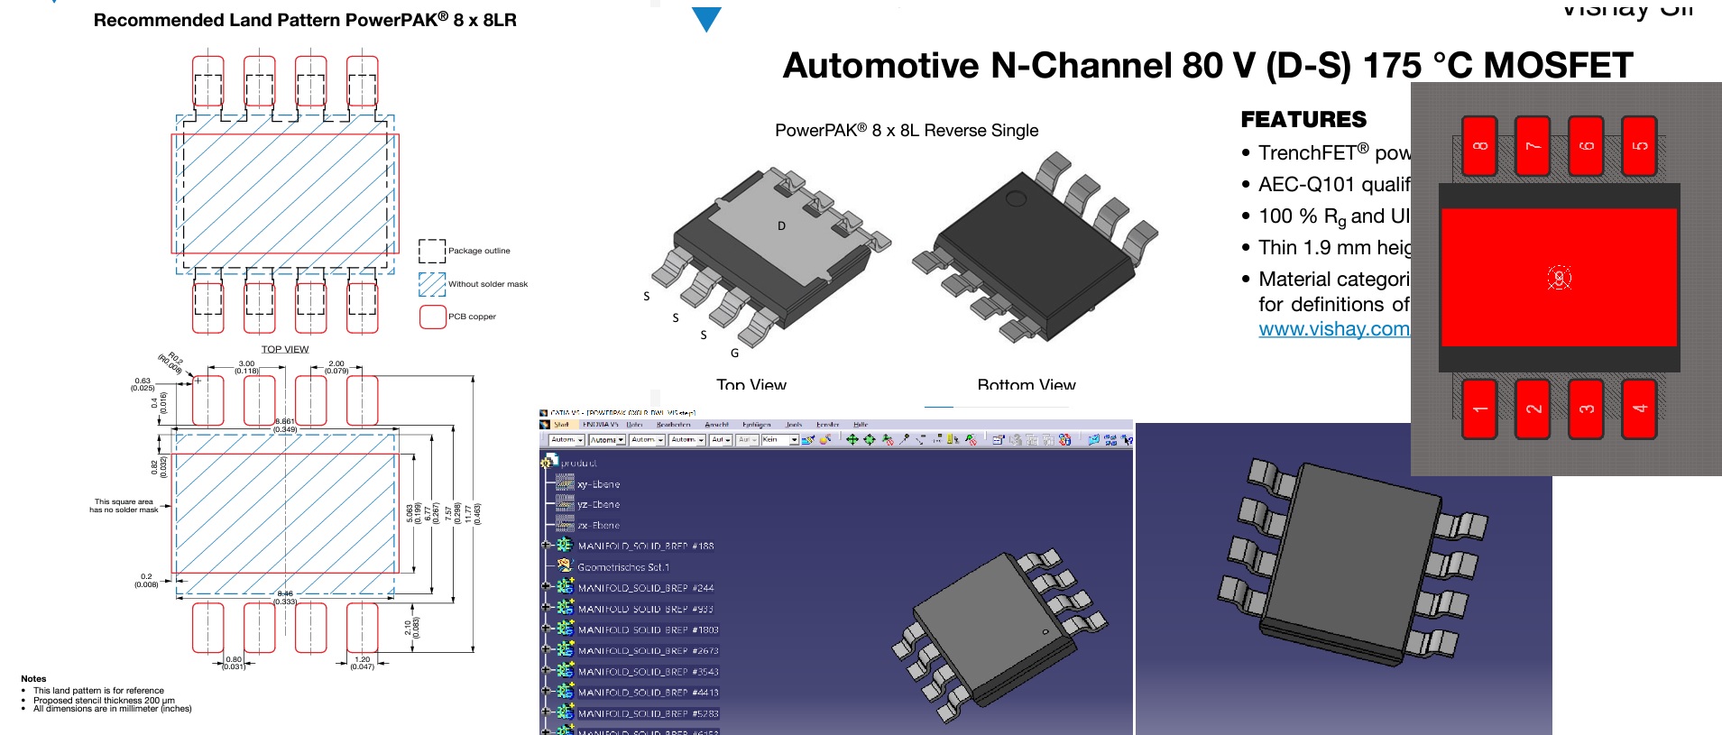Image resolution: width=1722 pixels, height=735 pixels.
Task: Click the pink sphere material icon in CATIA toolbar
Action: point(824,439)
